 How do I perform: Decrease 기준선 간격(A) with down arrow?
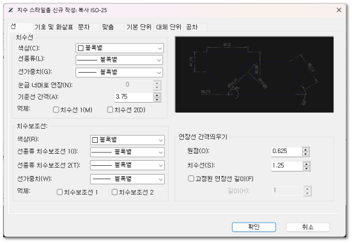pyautogui.click(x=157, y=99)
